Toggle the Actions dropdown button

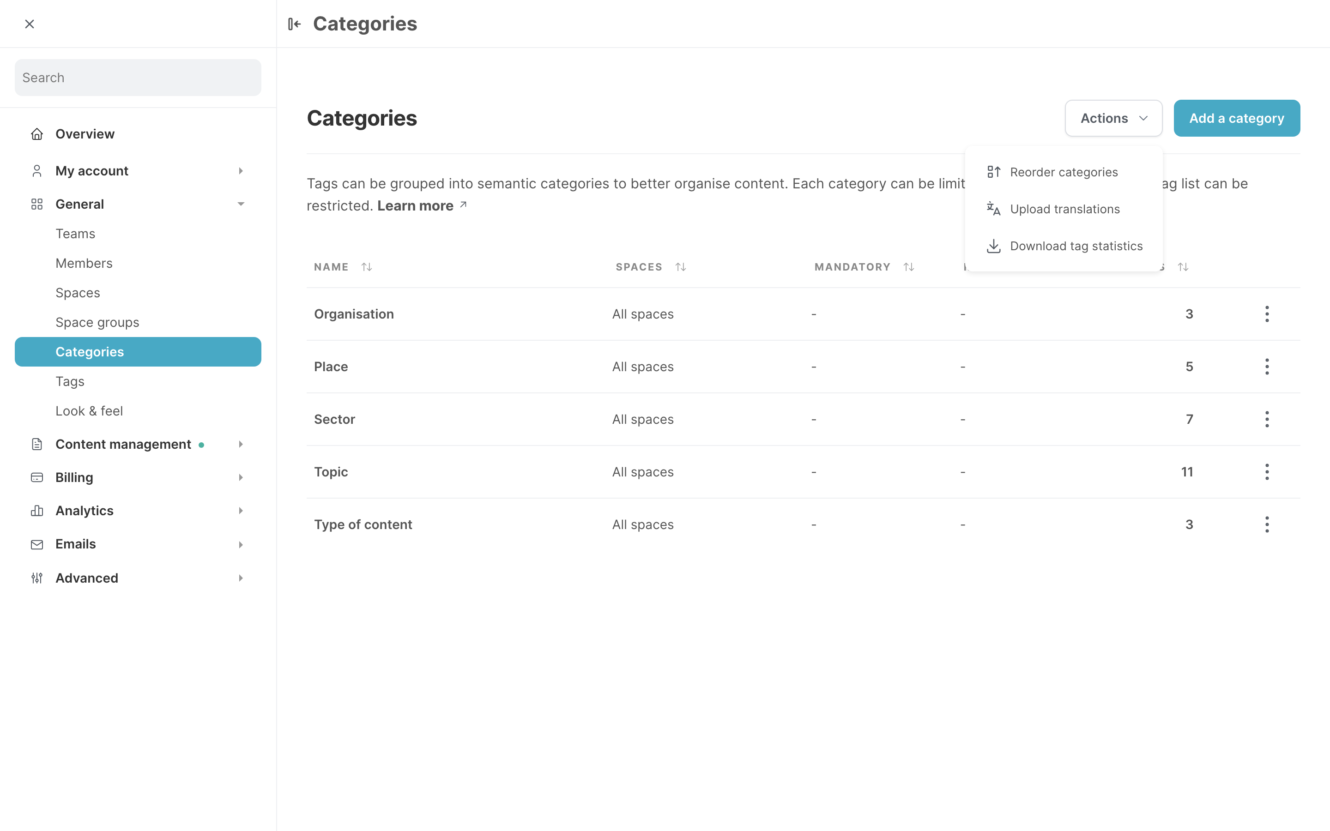[x=1113, y=118]
